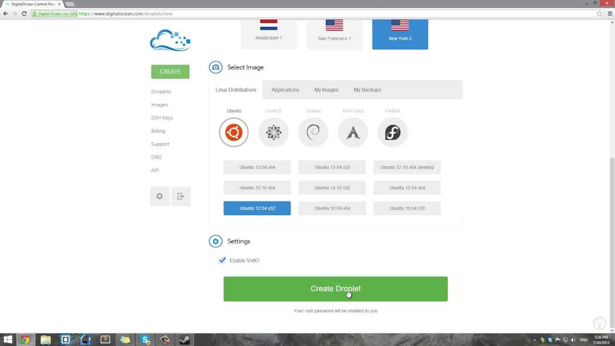Open Droplets in the sidebar
This screenshot has width=615, height=346.
(161, 91)
